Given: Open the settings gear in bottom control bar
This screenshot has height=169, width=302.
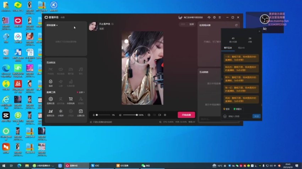Looking at the screenshot, I should pyautogui.click(x=165, y=115).
